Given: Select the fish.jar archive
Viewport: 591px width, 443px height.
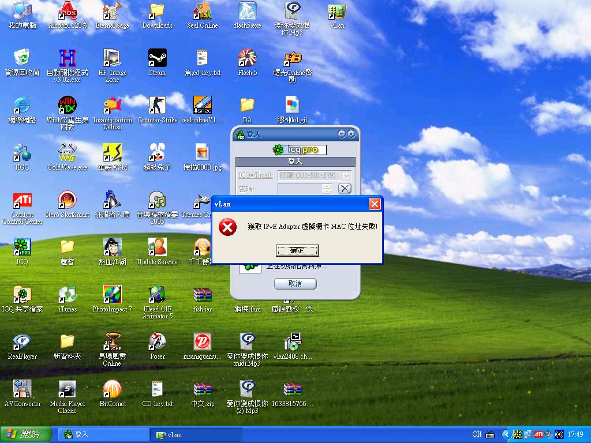Looking at the screenshot, I should point(203,299).
